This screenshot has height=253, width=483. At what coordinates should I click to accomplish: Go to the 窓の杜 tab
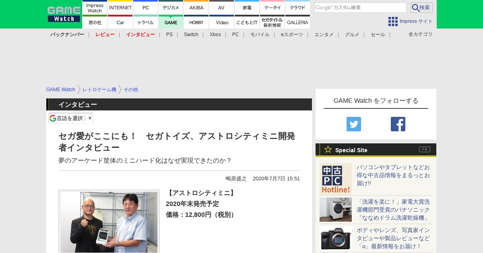point(95,22)
